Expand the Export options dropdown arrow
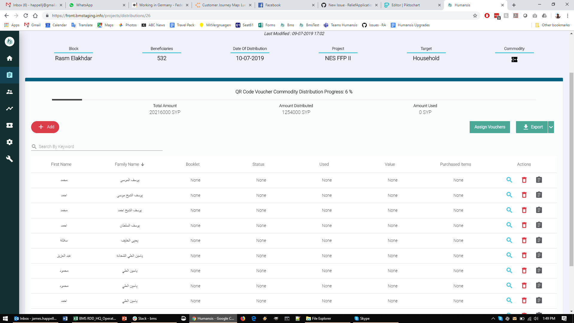This screenshot has width=574, height=323. [x=550, y=127]
